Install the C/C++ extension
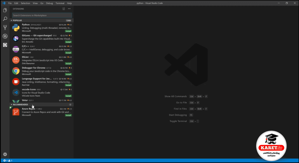This screenshot has width=299, height=163. click(x=68, y=53)
